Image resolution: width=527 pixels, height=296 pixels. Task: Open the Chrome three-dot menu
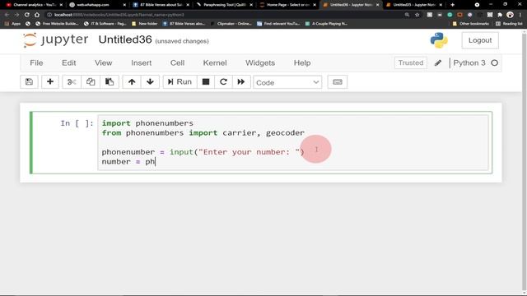pos(520,15)
